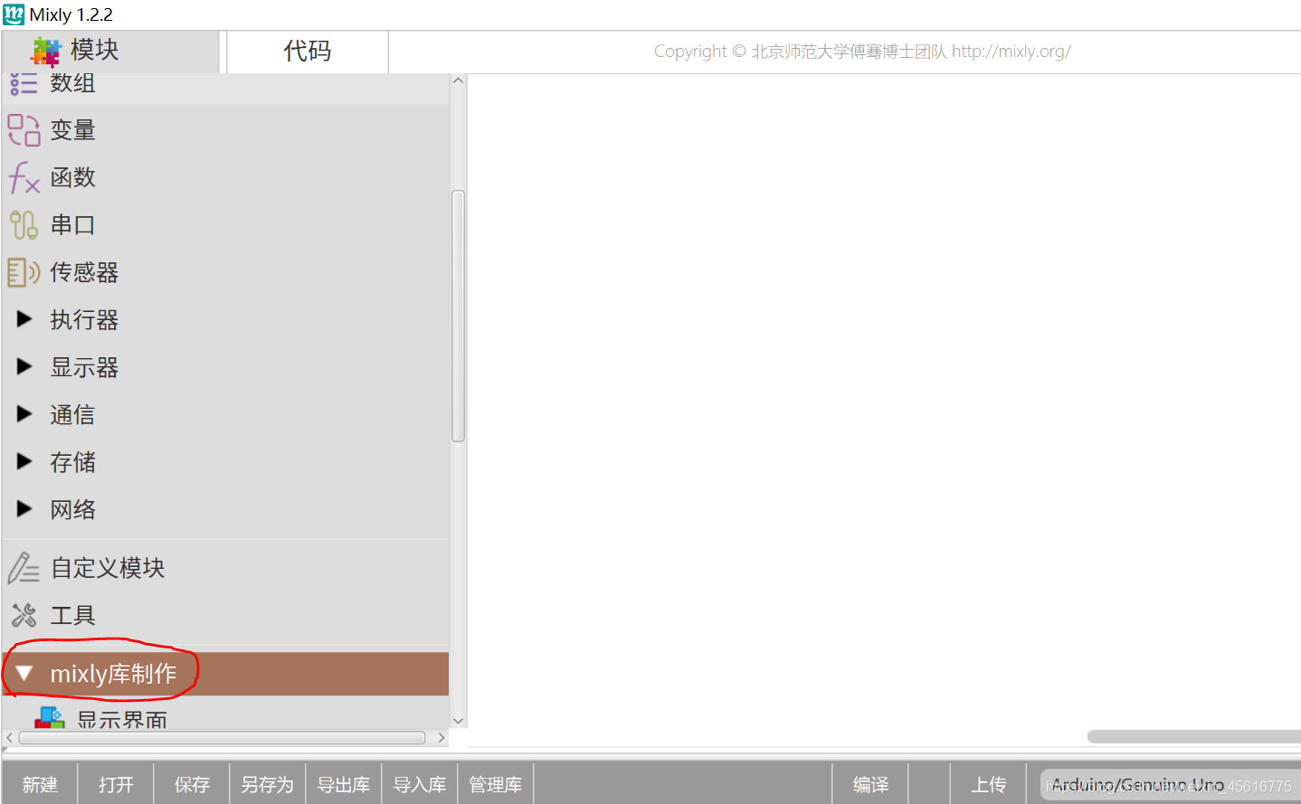Viewport: 1301px width, 804px height.
Task: Switch to the 代码 tab
Action: point(308,52)
